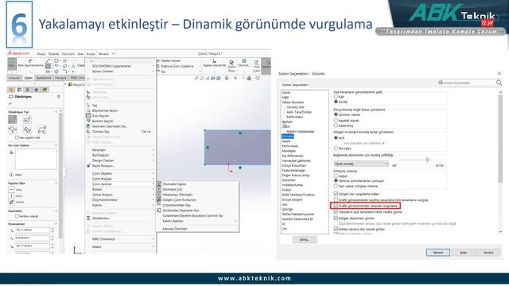509x286 pixels.
Task: Open 'Opak montaj' dropdown
Action: coord(361,164)
